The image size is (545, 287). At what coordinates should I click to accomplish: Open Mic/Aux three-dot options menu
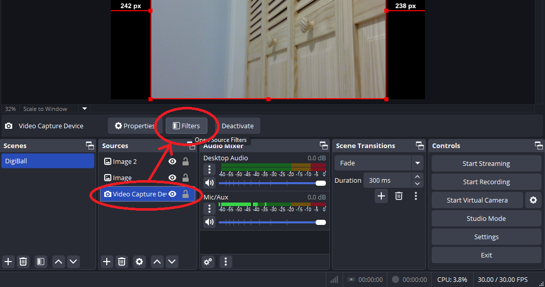tap(209, 209)
